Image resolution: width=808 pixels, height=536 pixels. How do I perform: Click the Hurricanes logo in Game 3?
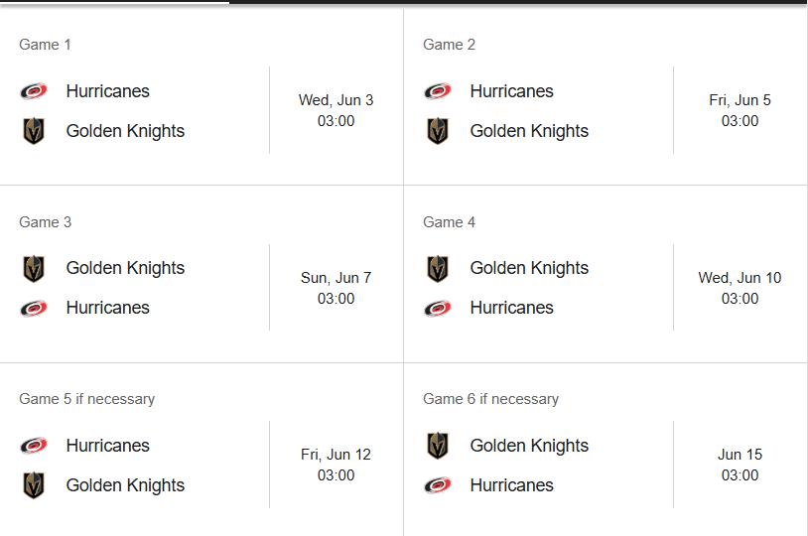(x=34, y=308)
